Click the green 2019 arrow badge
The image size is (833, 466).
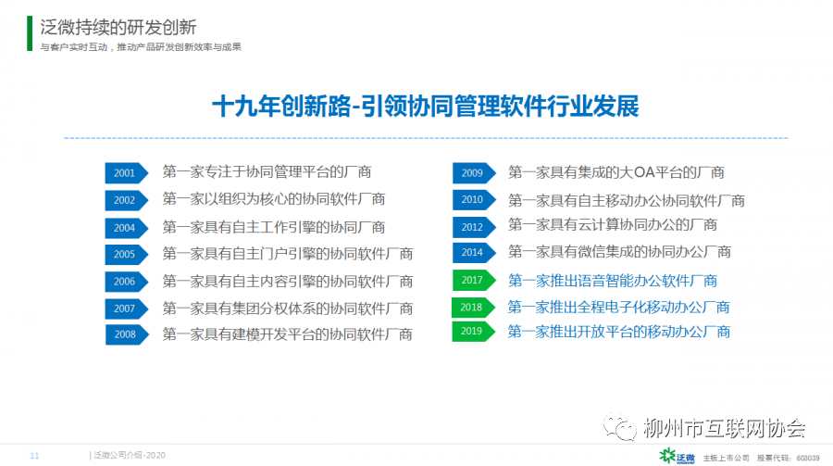click(x=473, y=332)
